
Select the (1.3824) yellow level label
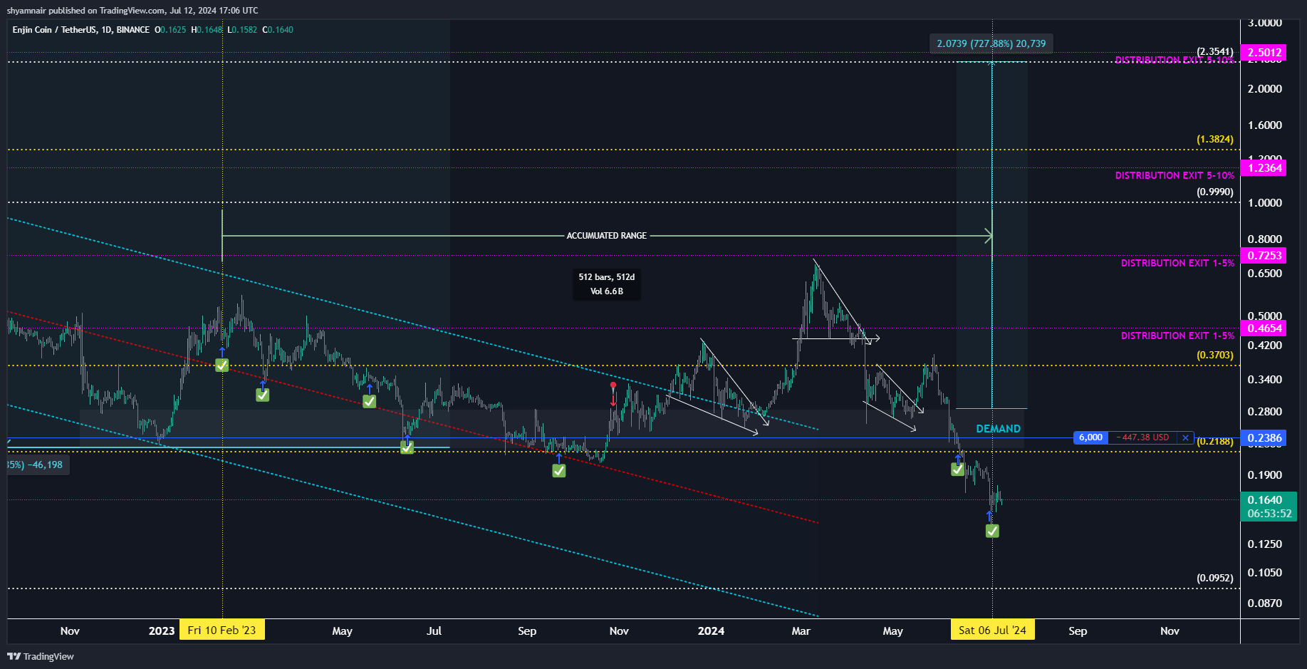[x=1214, y=139]
